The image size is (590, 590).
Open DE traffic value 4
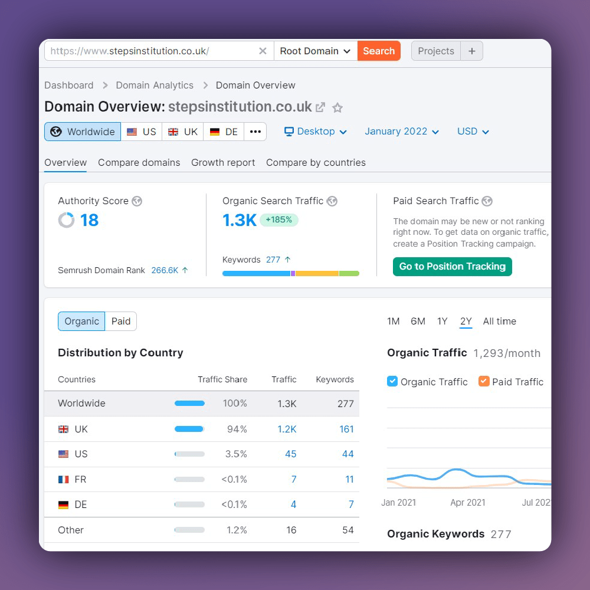tap(293, 504)
